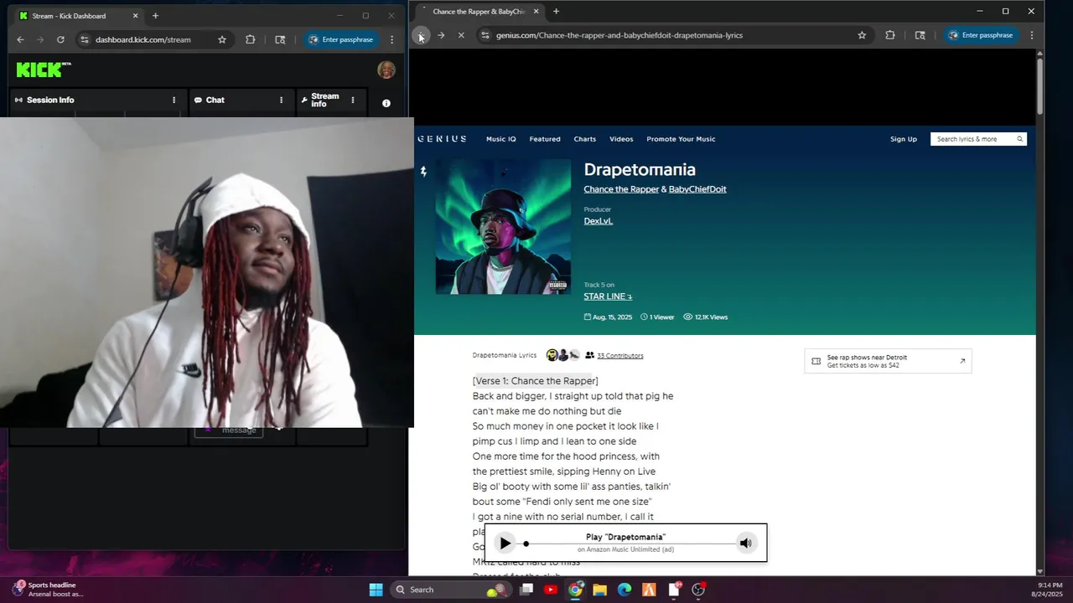Open the Drapetomania album cover image
This screenshot has width=1073, height=603.
coord(503,226)
